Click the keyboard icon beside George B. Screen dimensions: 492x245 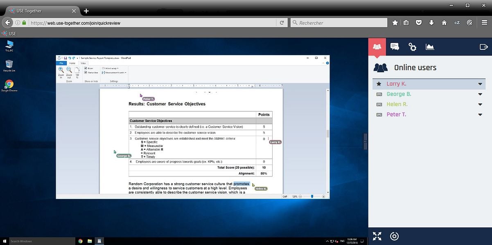click(x=379, y=94)
